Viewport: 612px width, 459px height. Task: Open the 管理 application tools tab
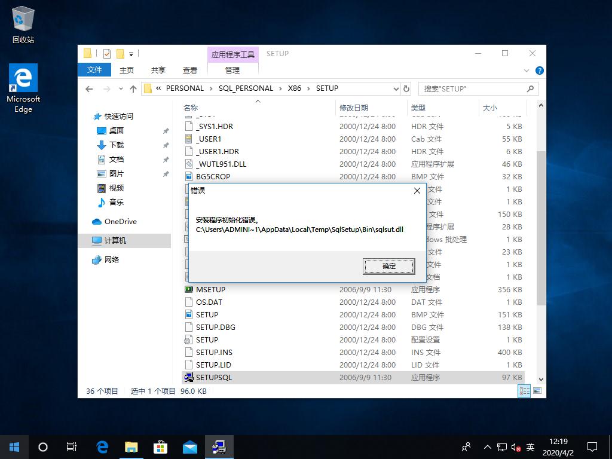(x=232, y=70)
